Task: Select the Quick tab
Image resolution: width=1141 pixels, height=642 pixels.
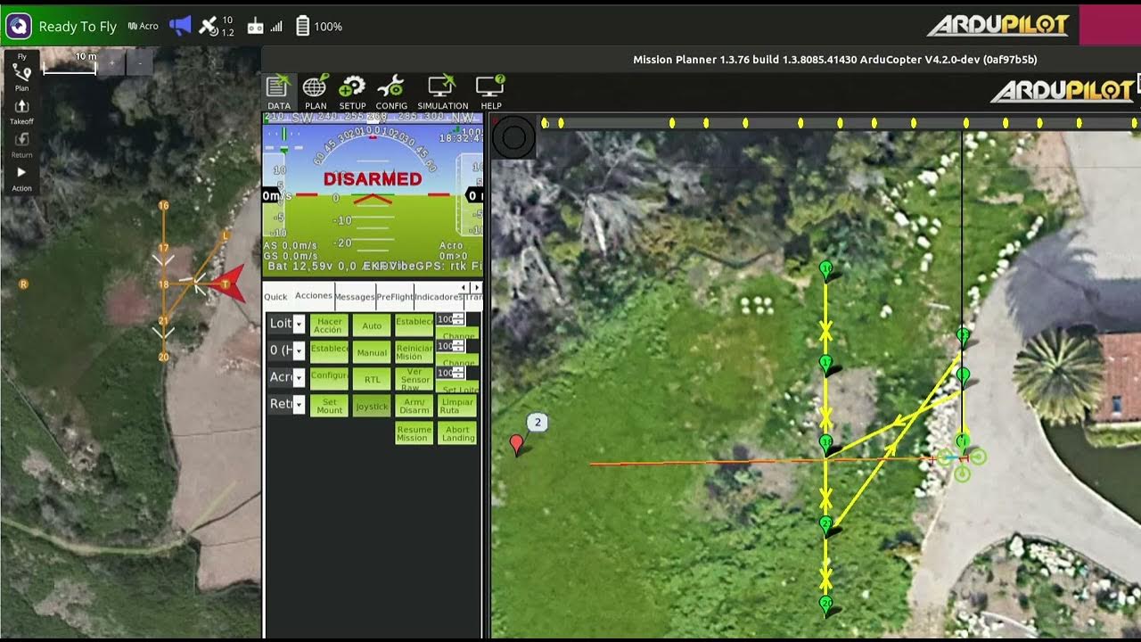Action: click(x=275, y=297)
